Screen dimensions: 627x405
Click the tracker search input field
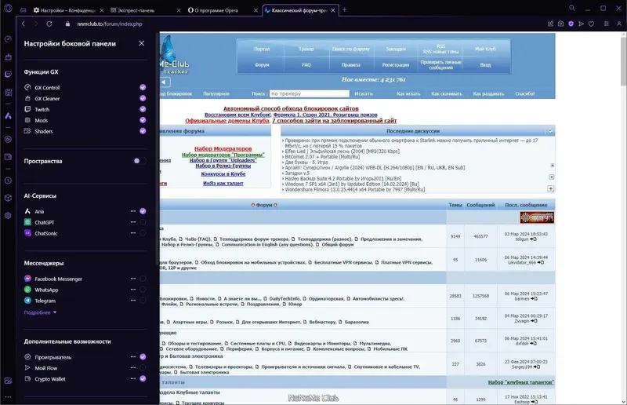coord(309,93)
